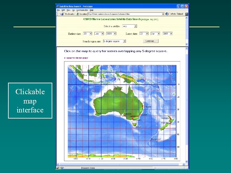Click the Sydney city marker on the map

(140, 114)
